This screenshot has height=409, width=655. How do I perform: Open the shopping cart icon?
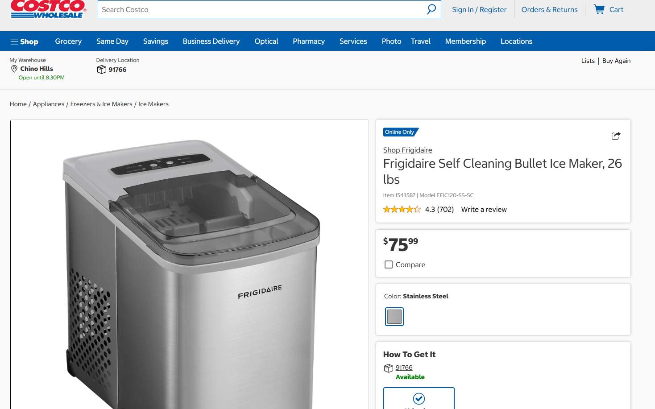[x=599, y=9]
